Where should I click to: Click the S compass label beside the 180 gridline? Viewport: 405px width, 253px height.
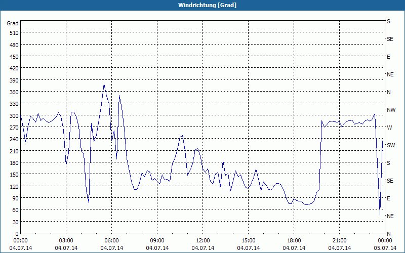pos(388,163)
